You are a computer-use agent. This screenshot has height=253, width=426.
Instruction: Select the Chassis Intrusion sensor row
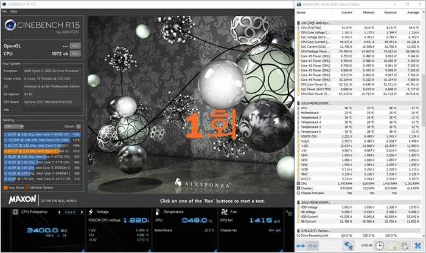[x=358, y=193]
